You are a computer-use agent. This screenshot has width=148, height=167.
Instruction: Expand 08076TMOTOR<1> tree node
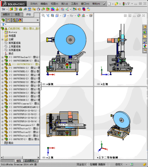click(x=2, y=65)
